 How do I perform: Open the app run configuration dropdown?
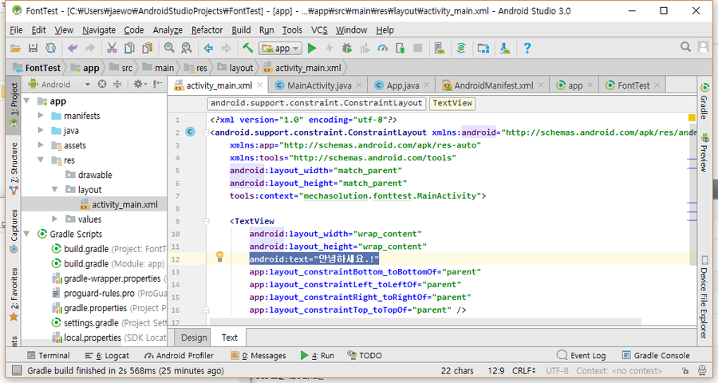(x=280, y=48)
